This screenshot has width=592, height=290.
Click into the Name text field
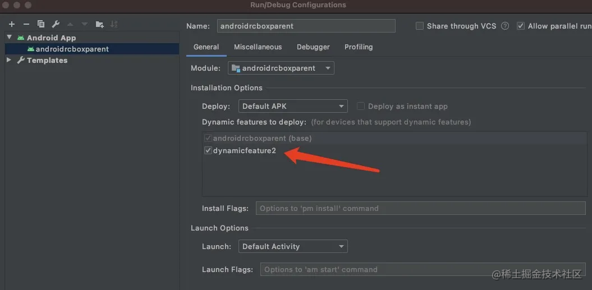306,26
